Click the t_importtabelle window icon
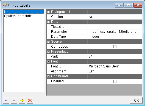 pyautogui.click(x=5, y=6)
